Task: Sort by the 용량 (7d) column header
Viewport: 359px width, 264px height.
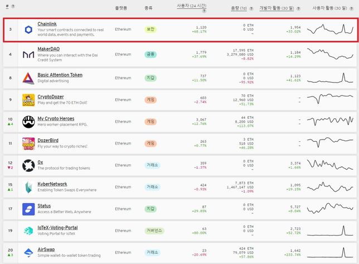Action: [x=237, y=9]
